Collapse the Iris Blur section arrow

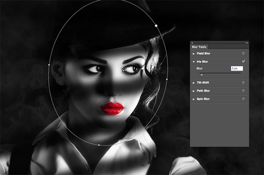click(x=194, y=62)
